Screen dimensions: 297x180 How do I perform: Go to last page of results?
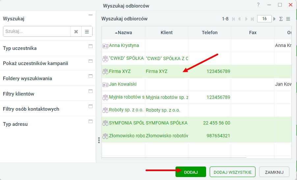(x=252, y=19)
